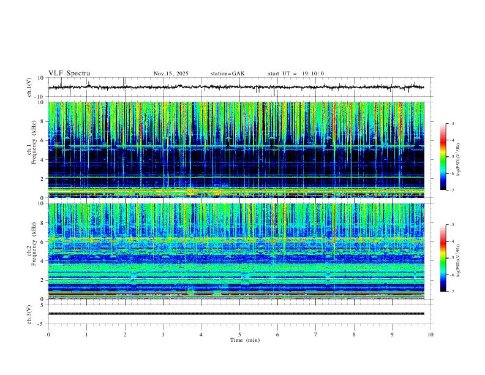The image size is (485, 375).
Task: Click the time axis tick label '5'
Action: pos(239,335)
